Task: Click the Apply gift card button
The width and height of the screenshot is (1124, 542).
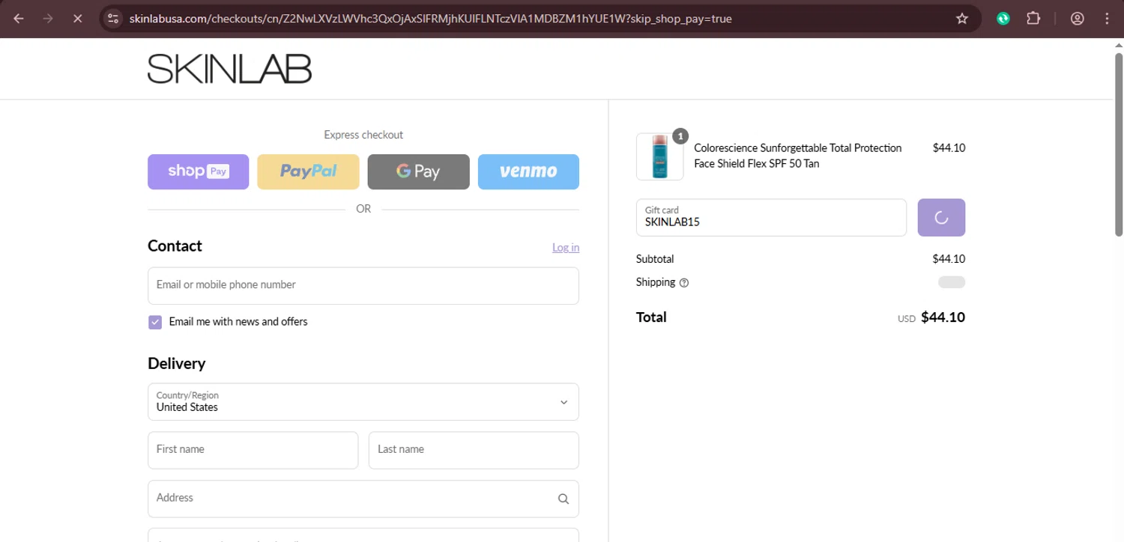Action: 941,217
